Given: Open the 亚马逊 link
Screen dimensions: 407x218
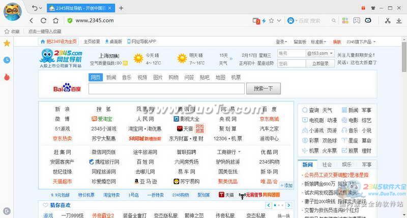Looking at the screenshot, I should tap(146, 181).
